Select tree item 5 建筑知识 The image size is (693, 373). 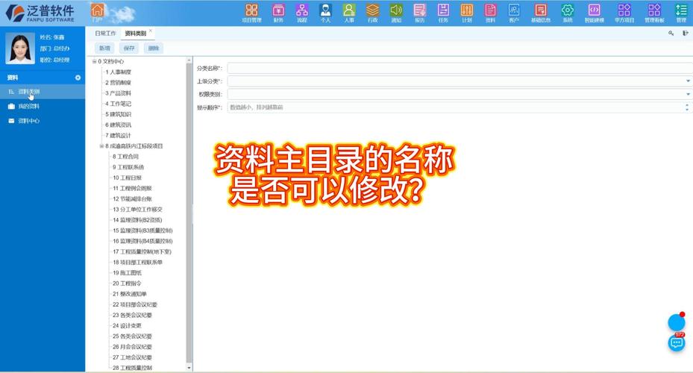click(x=118, y=114)
